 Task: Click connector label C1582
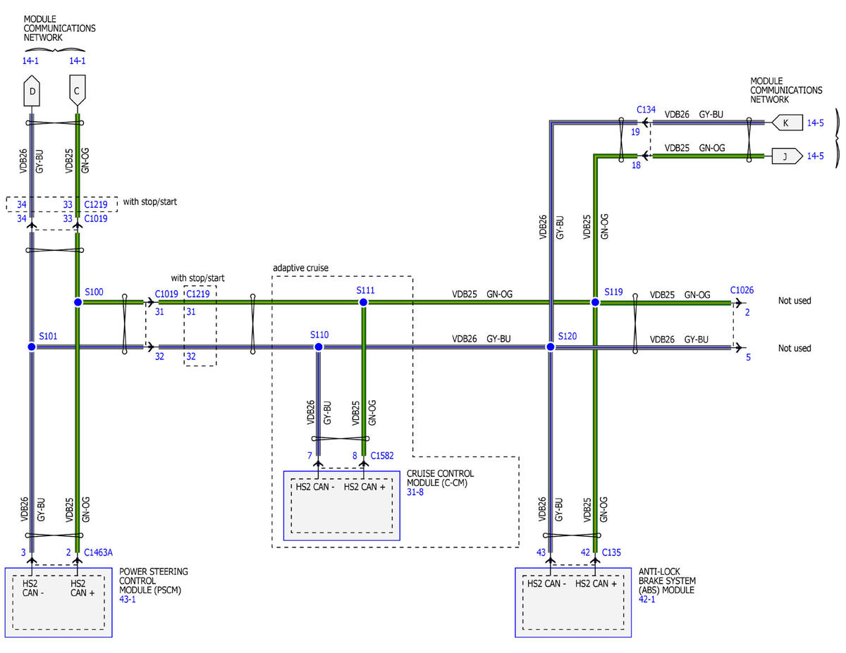384,456
